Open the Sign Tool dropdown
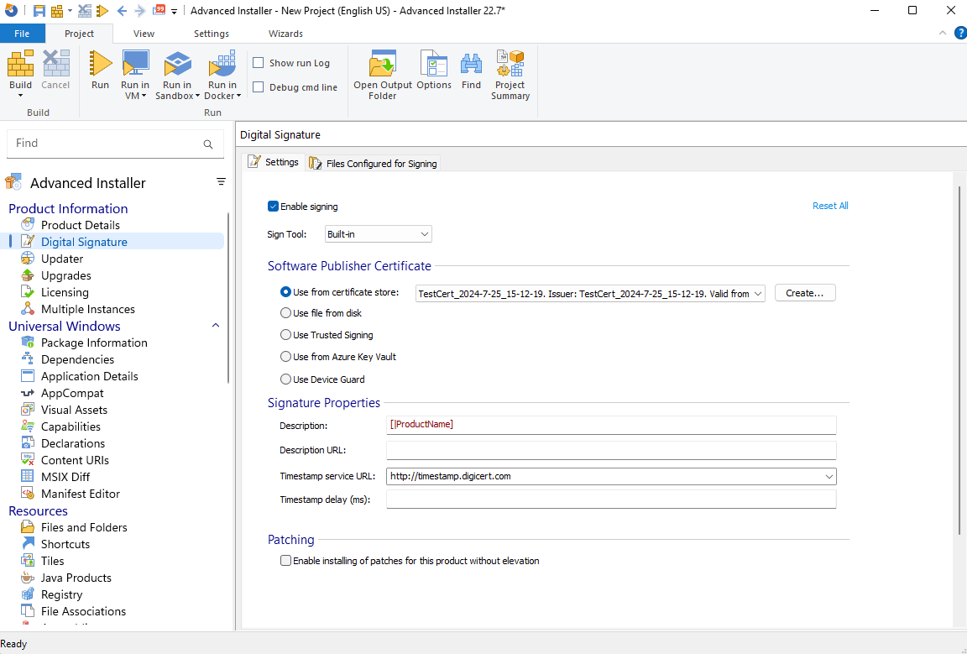967x654 pixels. (x=379, y=234)
